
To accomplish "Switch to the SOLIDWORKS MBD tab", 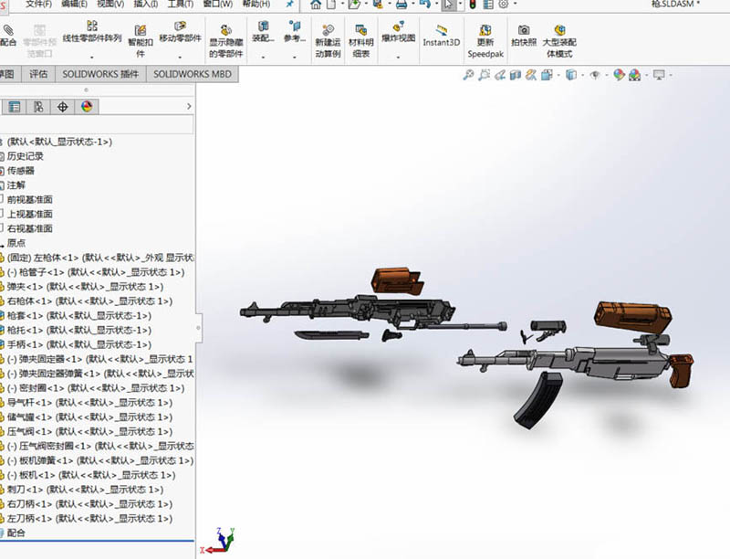I will pyautogui.click(x=193, y=74).
